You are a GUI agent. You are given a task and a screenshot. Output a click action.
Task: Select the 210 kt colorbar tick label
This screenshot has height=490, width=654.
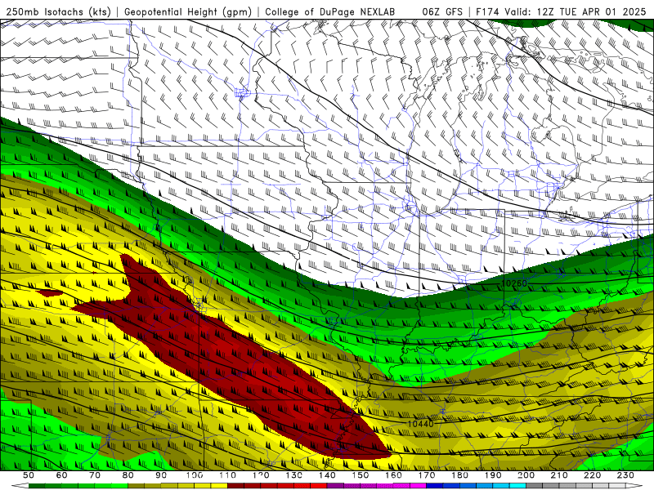[559, 475]
